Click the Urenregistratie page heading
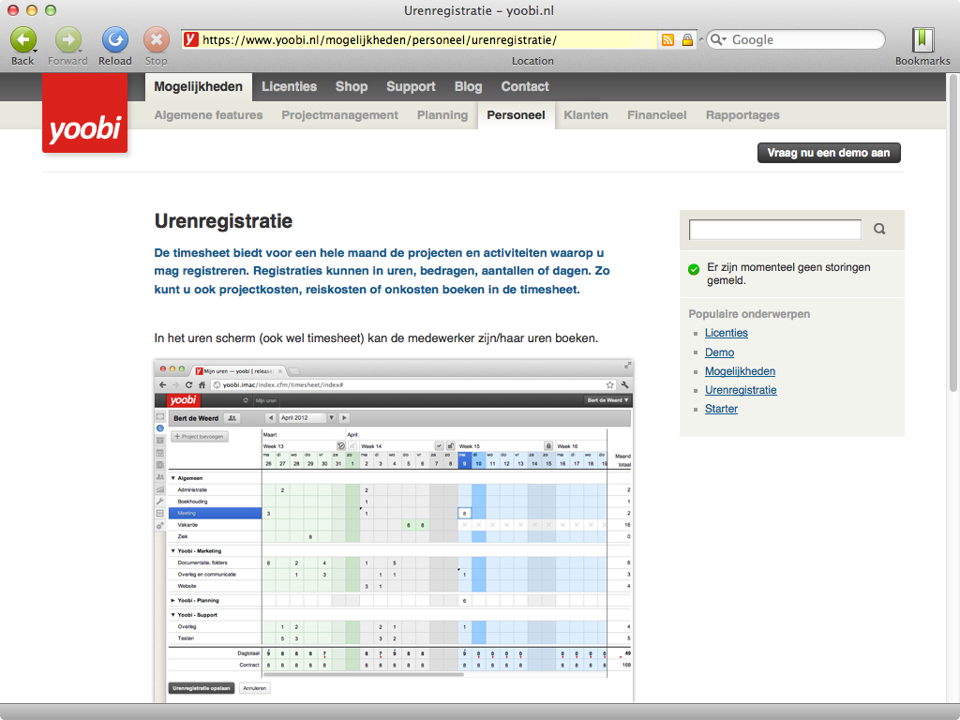This screenshot has height=720, width=960. point(223,221)
